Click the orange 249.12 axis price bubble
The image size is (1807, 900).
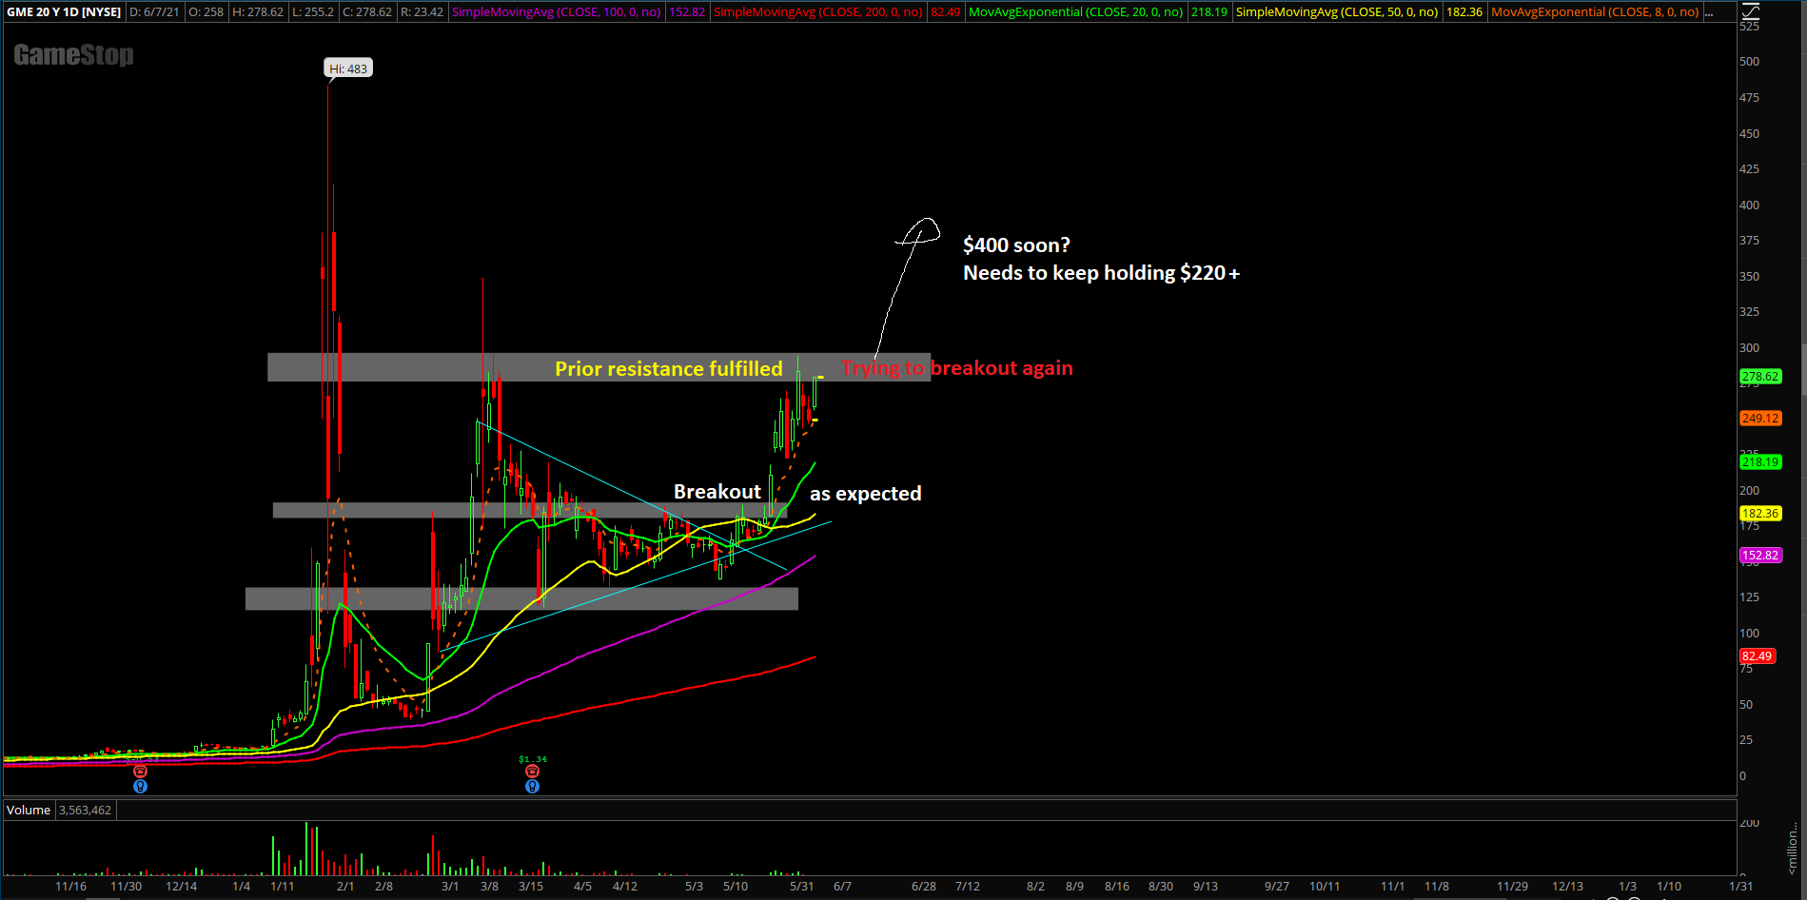tap(1760, 419)
